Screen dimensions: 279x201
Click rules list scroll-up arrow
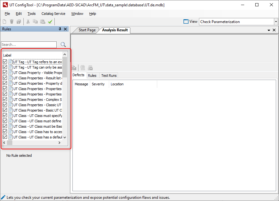click(65, 54)
